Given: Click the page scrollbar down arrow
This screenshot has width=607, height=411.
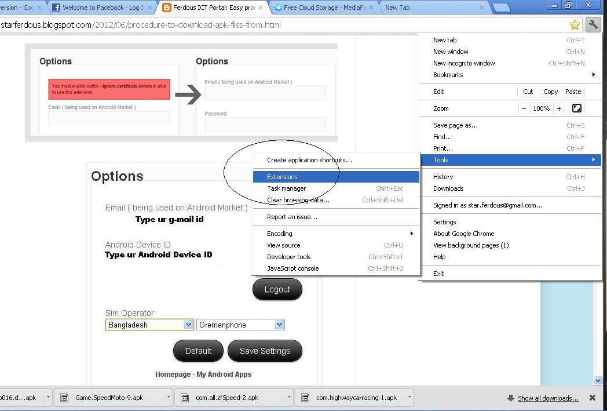Looking at the screenshot, I should coord(598,381).
